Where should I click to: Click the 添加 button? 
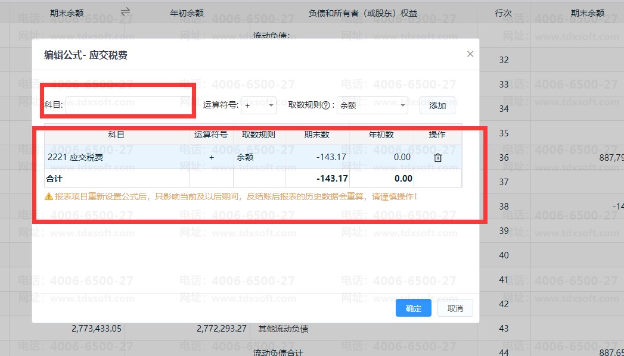click(x=437, y=105)
